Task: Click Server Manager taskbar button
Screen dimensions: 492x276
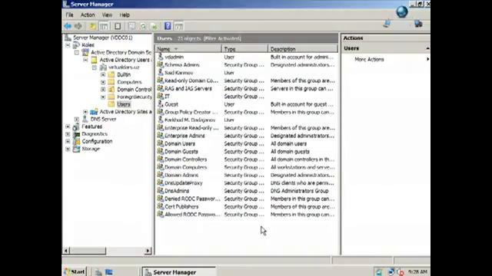Action: (179, 272)
